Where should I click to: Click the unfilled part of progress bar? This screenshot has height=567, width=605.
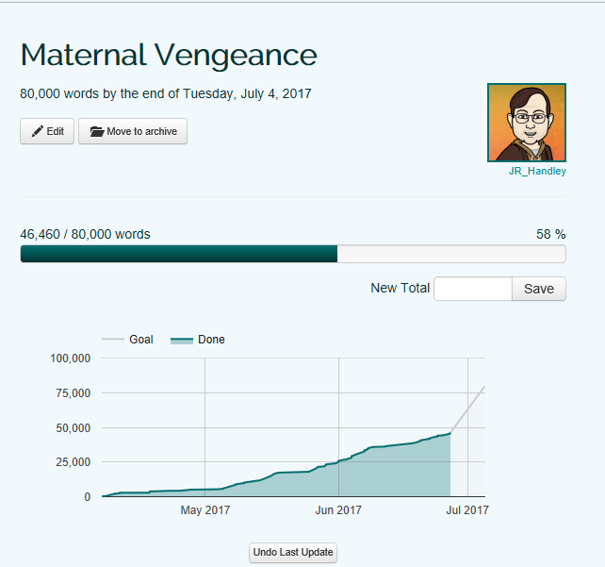pyautogui.click(x=450, y=254)
